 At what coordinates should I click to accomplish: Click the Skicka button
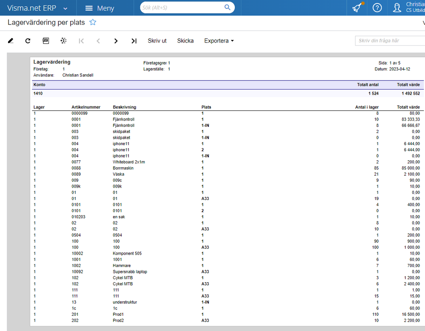click(x=185, y=41)
